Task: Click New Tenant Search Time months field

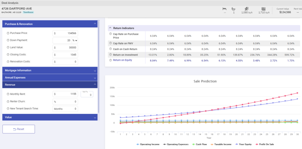Action: (x=65, y=109)
